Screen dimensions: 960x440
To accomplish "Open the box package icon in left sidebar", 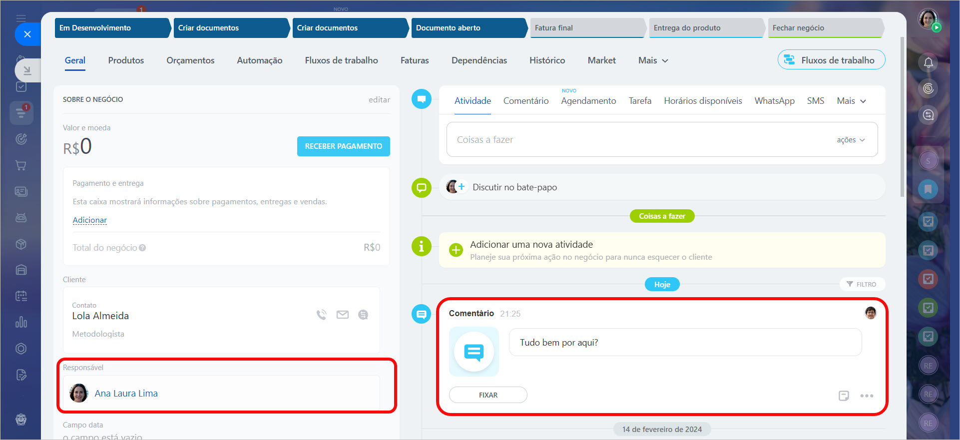I will click(x=21, y=244).
